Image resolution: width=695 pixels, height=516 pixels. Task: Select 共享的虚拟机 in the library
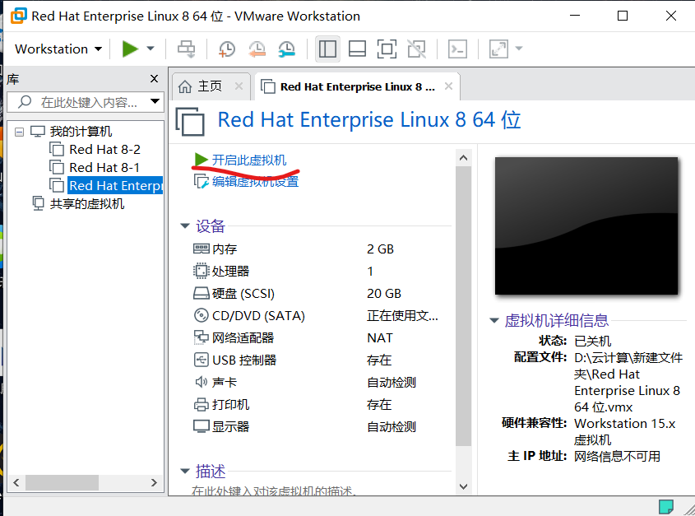click(x=87, y=203)
